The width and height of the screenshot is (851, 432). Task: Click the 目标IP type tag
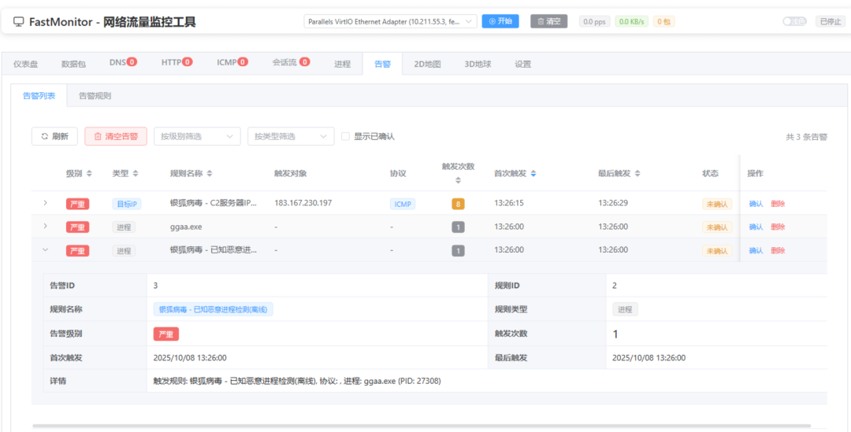point(127,204)
